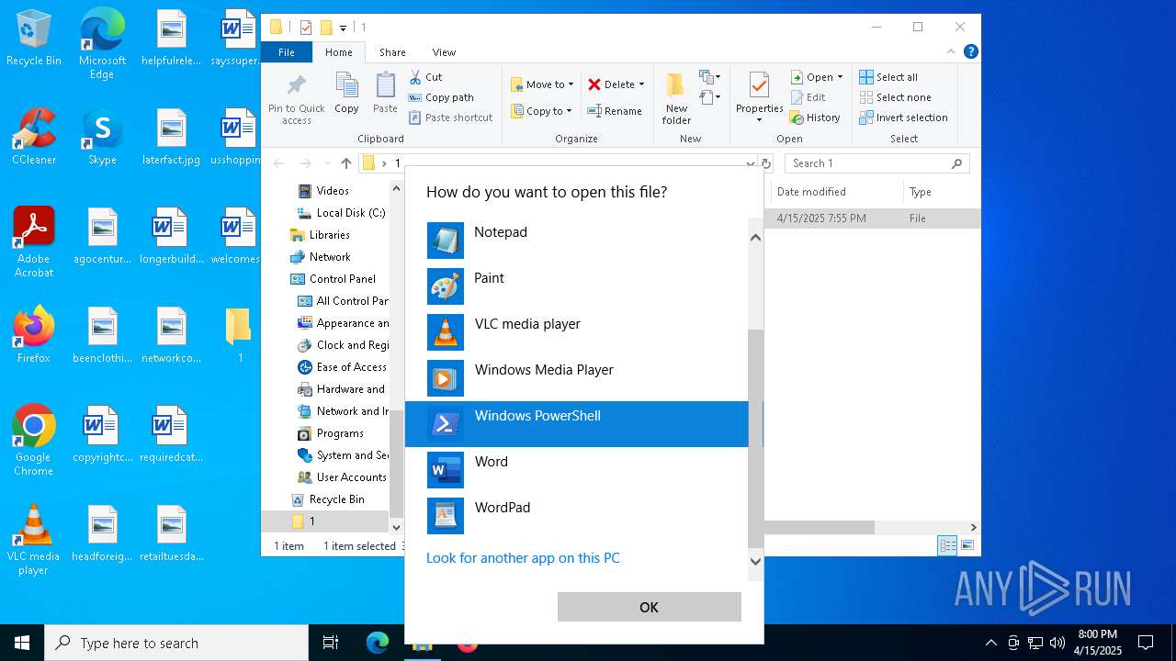The width and height of the screenshot is (1176, 661).
Task: Confirm with the OK button
Action: (x=649, y=607)
